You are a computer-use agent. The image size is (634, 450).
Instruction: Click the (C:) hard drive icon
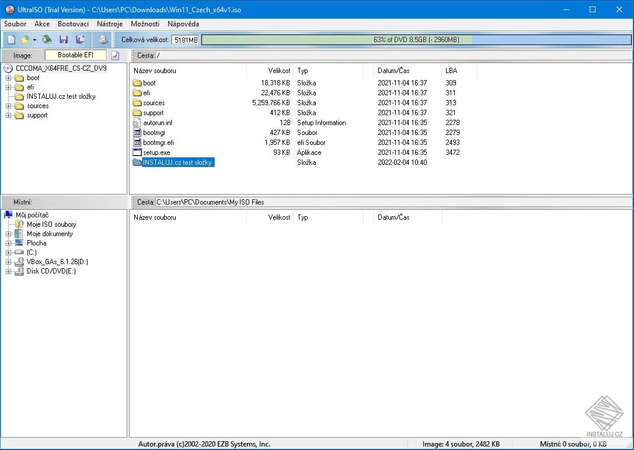click(19, 252)
